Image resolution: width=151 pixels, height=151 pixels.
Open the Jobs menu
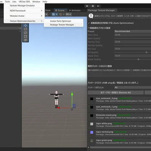[x=14, y=2]
